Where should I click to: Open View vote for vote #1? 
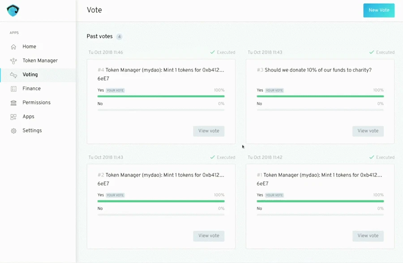(x=368, y=236)
